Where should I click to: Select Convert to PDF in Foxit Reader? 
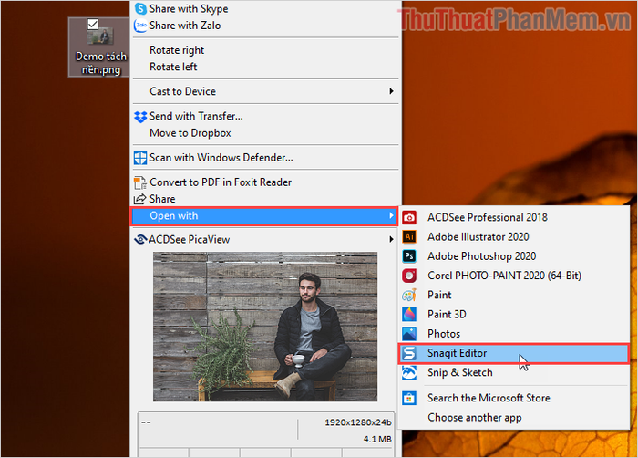coord(266,182)
